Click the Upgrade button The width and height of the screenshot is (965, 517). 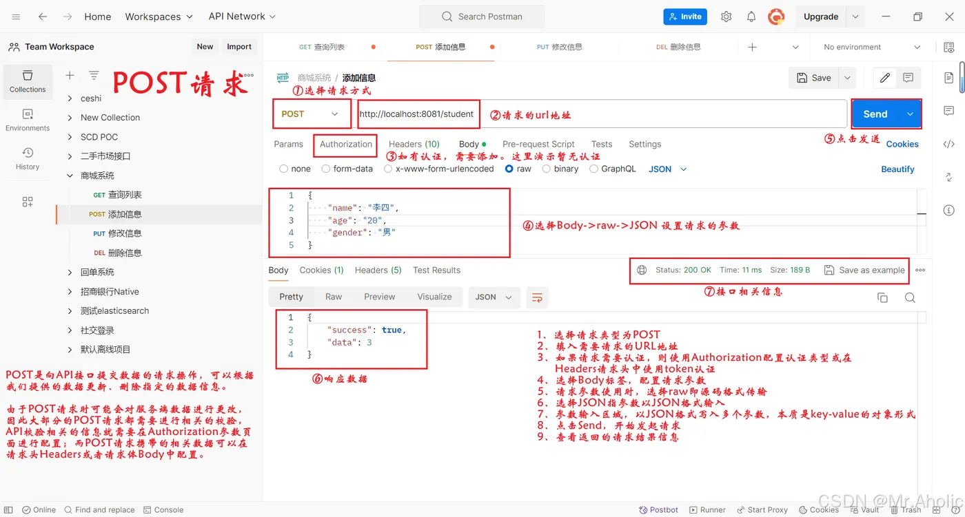(x=821, y=17)
